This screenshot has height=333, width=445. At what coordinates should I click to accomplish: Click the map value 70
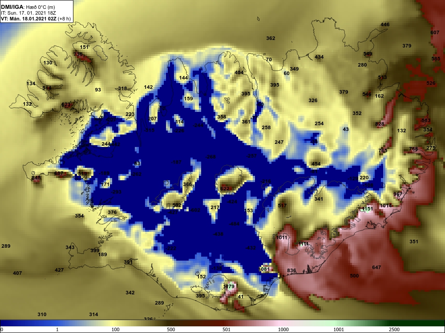pyautogui.click(x=269, y=60)
